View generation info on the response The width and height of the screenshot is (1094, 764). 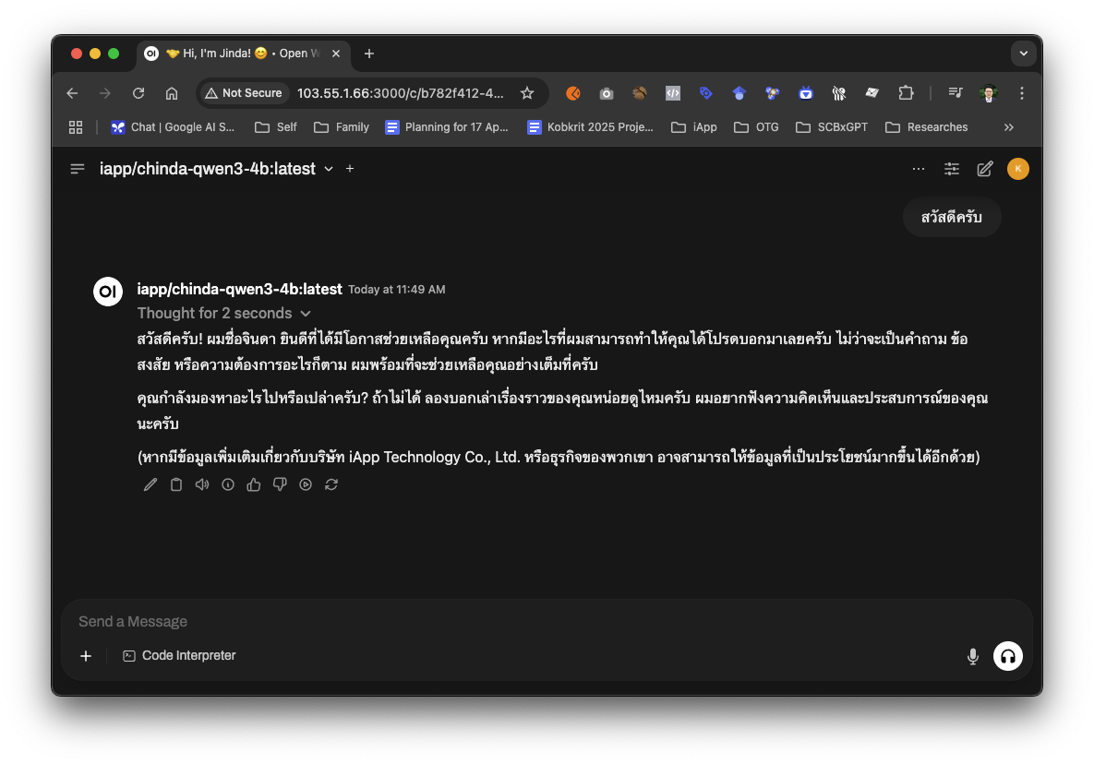coord(227,484)
